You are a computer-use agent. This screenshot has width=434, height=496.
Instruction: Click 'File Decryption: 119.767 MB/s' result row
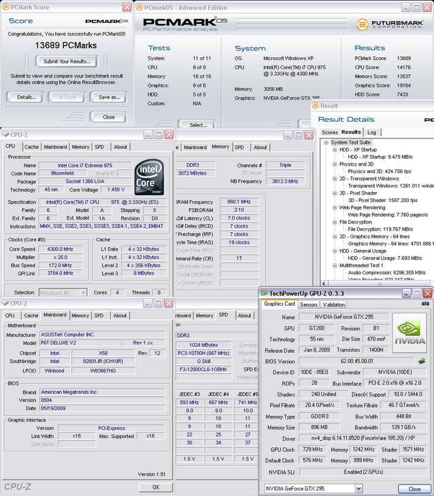pos(380,229)
